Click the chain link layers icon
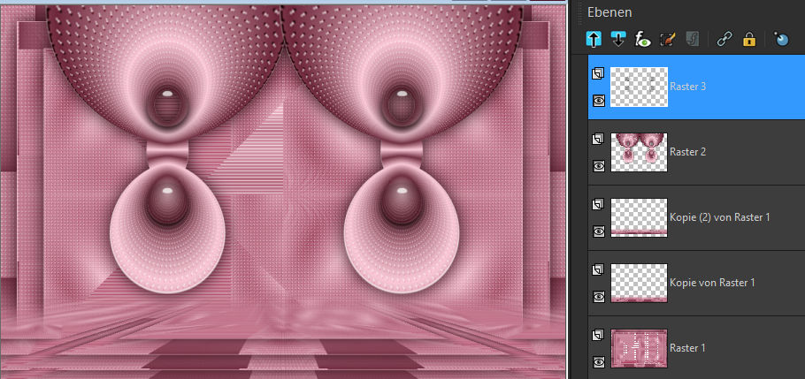The height and width of the screenshot is (379, 805). (x=724, y=39)
